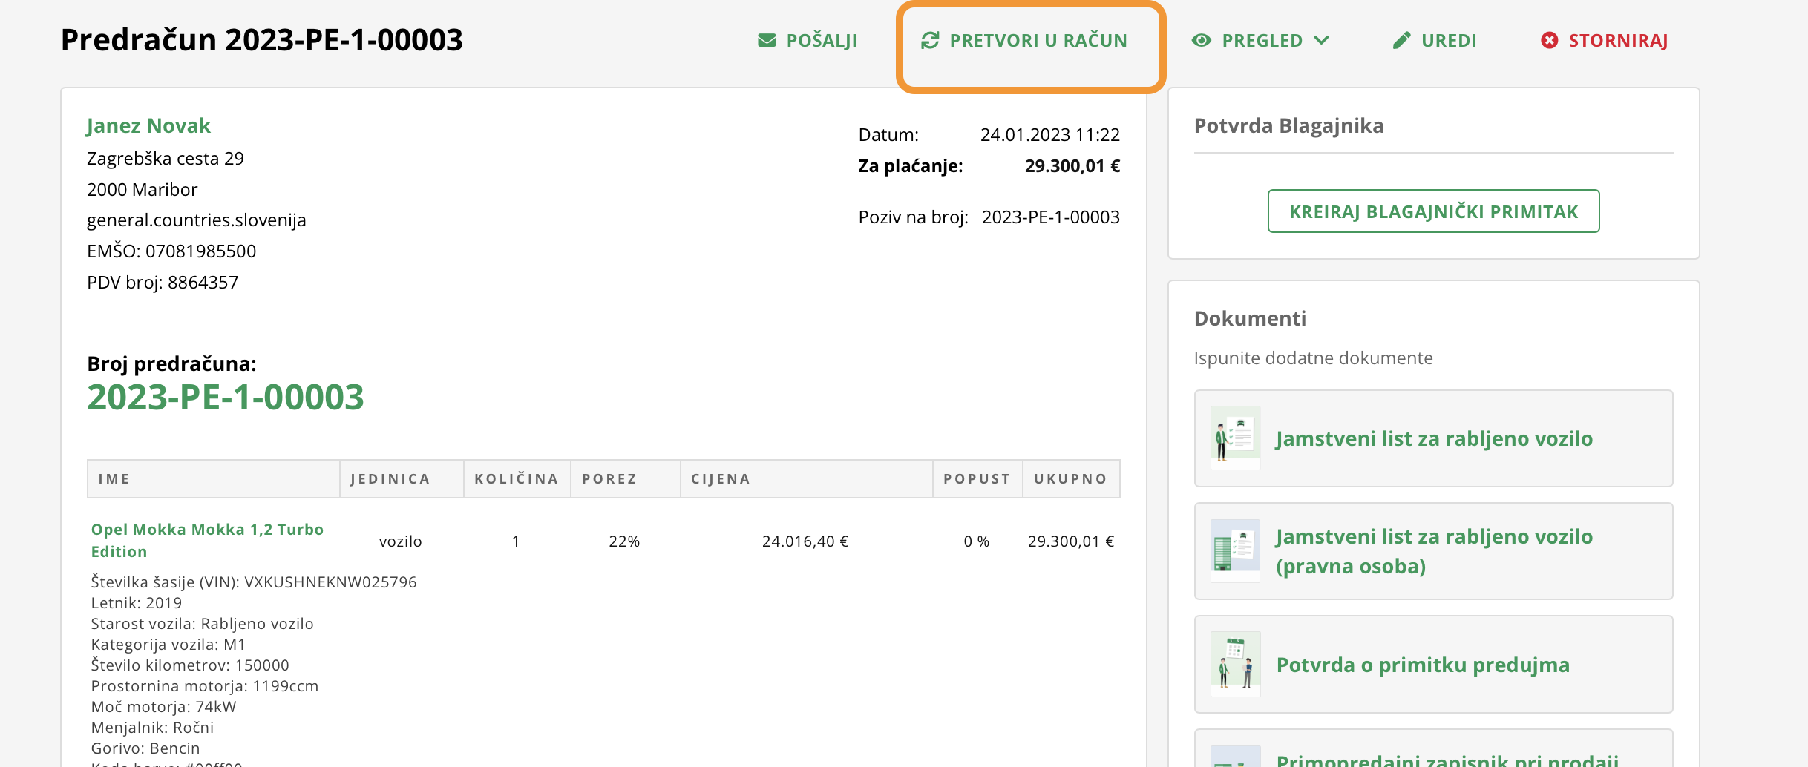Open the pravna osoba warranty document thumbnail
Viewport: 1808px width, 767px height.
tap(1235, 551)
